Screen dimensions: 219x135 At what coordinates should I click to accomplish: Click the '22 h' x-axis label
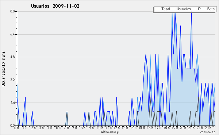click(x=200, y=128)
